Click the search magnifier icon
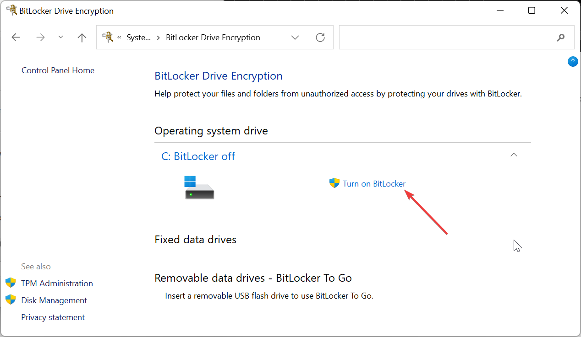Viewport: 581px width, 337px height. pyautogui.click(x=561, y=37)
